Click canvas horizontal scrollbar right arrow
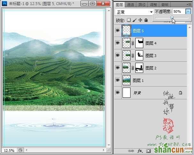This screenshot has height=155, width=194. (104, 150)
